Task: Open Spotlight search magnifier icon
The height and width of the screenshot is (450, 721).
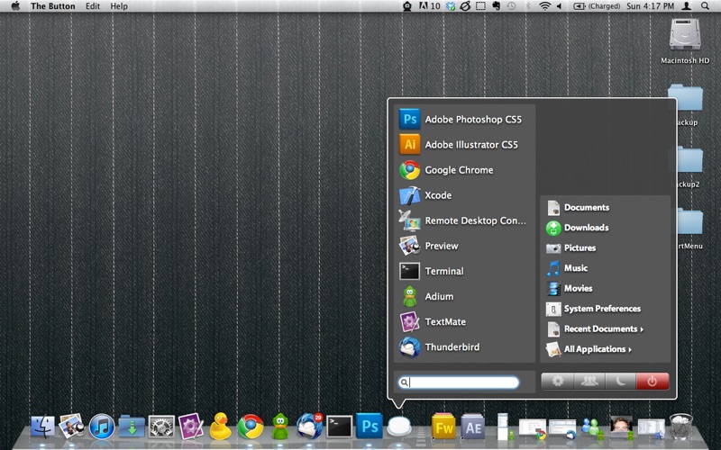Action: pyautogui.click(x=705, y=6)
